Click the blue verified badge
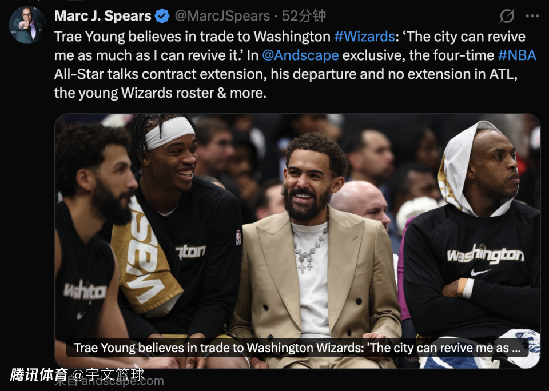549x391 pixels. point(162,16)
